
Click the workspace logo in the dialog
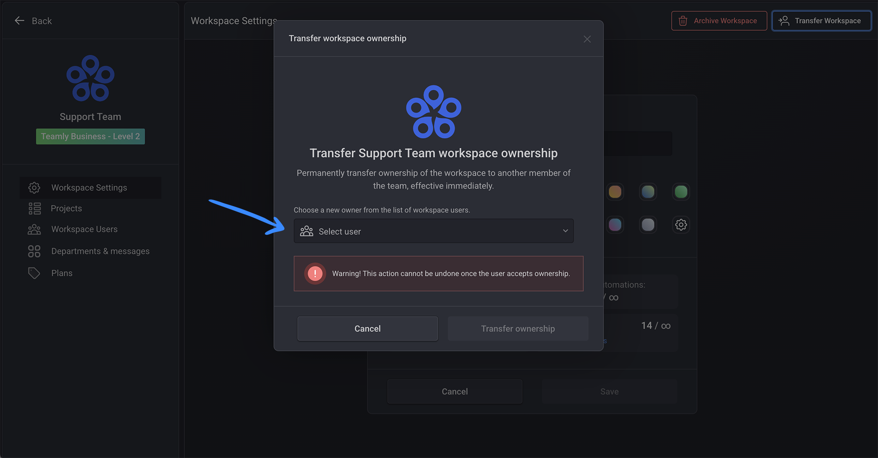tap(434, 112)
